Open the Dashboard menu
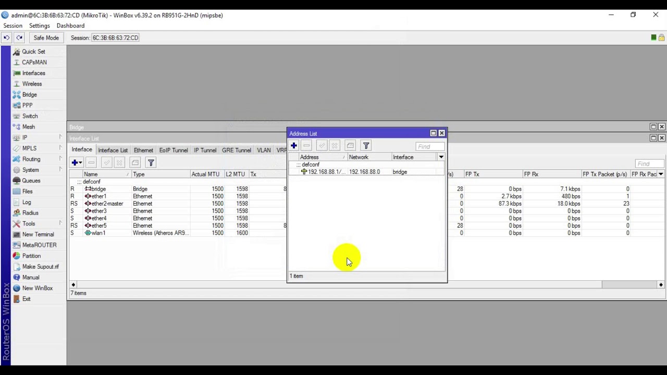 click(x=70, y=26)
